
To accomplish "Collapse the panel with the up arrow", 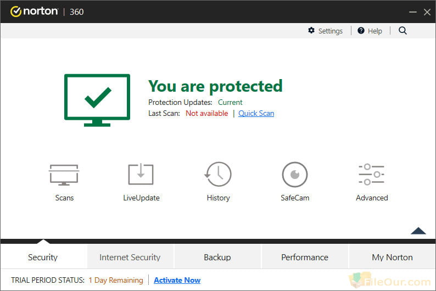I will 418,231.
